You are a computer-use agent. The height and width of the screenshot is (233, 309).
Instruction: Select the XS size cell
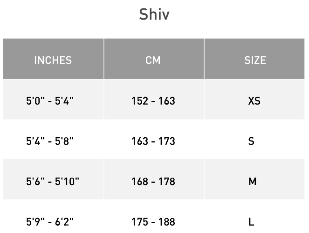tap(252, 100)
